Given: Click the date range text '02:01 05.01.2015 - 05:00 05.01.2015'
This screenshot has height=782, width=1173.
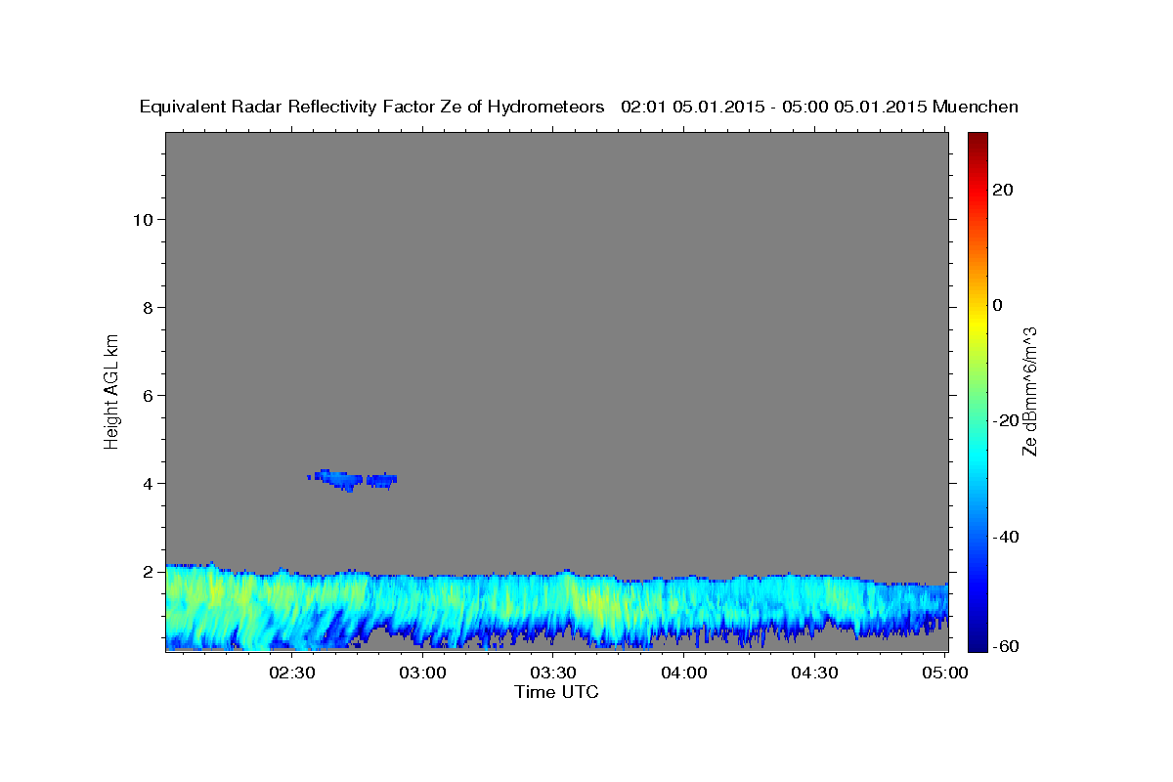Looking at the screenshot, I should point(774,107).
